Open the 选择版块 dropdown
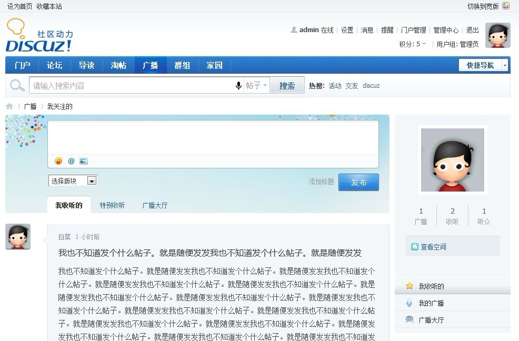This screenshot has height=341, width=519. [73, 181]
